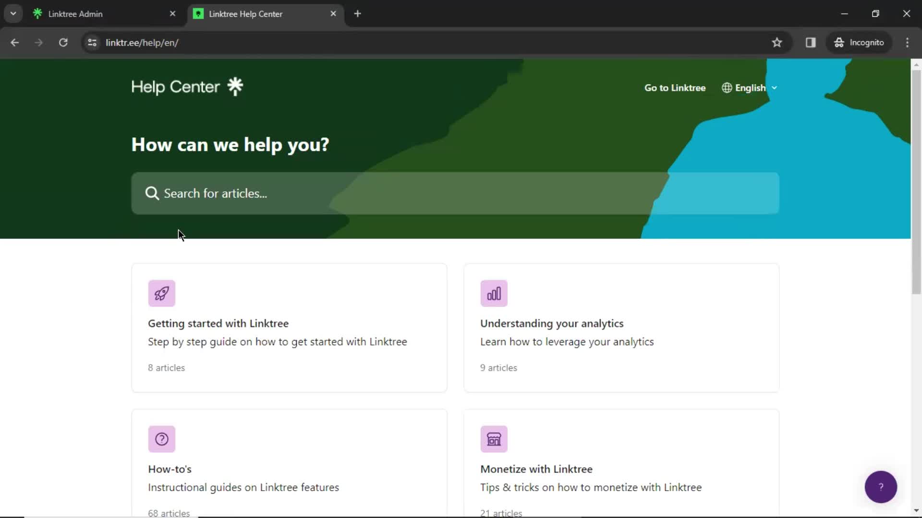Click 'Step by step guide' description text
This screenshot has height=518, width=922.
278,341
